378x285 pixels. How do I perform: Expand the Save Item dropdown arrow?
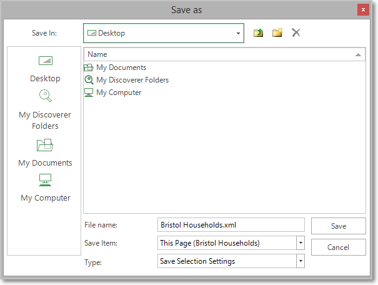pyautogui.click(x=301, y=242)
